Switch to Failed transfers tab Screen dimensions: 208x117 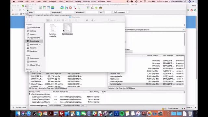pyautogui.click(x=55, y=106)
